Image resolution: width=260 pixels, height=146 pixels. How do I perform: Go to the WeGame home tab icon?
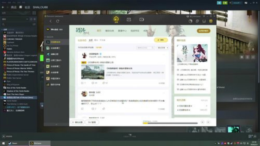pos(116,20)
